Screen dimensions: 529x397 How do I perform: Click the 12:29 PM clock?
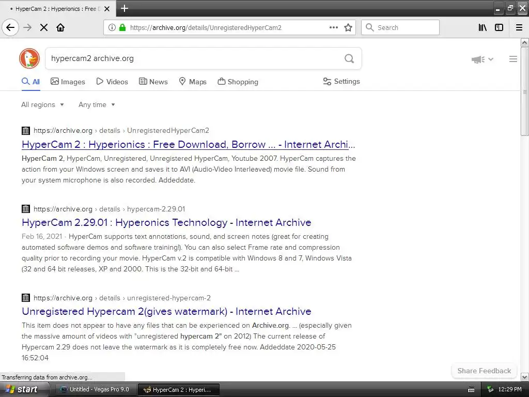click(x=510, y=390)
